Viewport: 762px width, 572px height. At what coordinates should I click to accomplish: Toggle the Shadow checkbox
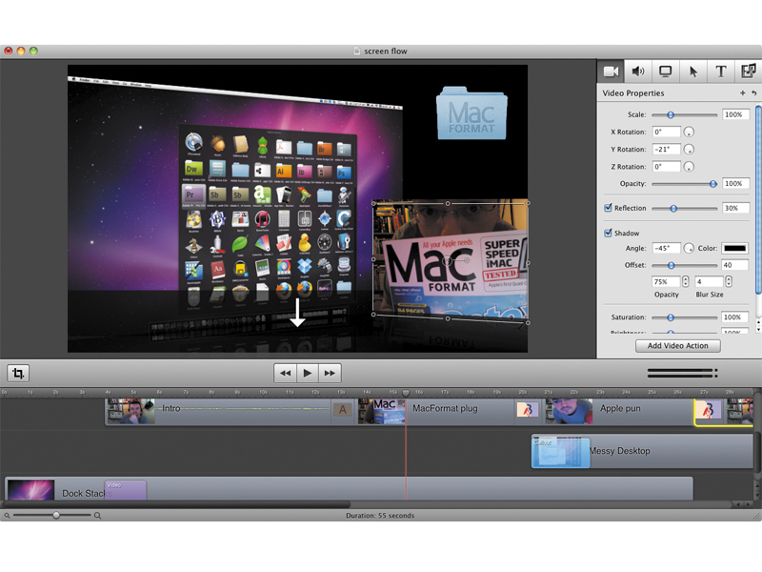pyautogui.click(x=608, y=233)
